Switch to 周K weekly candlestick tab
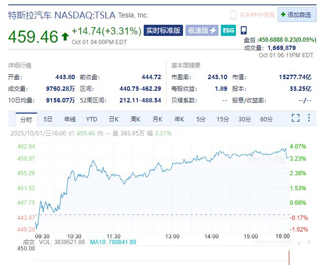The image size is (317, 265). point(135,119)
